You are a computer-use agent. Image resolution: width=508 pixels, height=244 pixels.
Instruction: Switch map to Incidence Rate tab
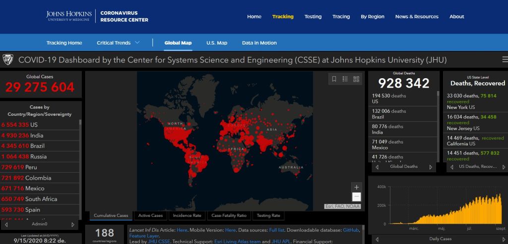point(187,216)
